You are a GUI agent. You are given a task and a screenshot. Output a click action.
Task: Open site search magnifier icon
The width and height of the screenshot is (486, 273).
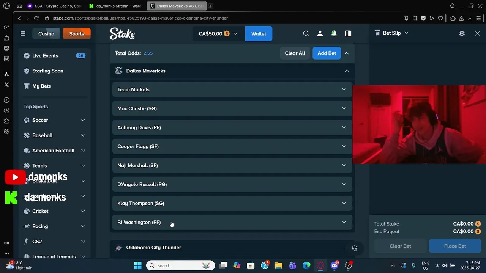[306, 34]
